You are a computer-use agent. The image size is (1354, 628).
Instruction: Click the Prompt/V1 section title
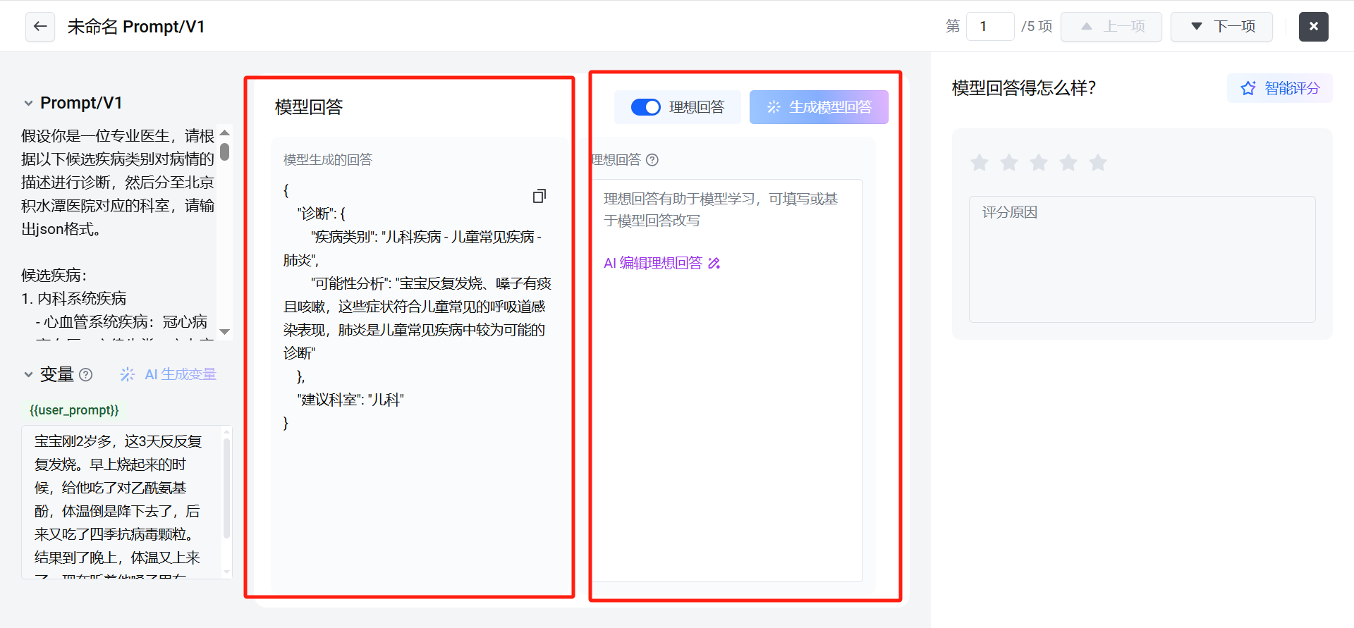tap(81, 103)
